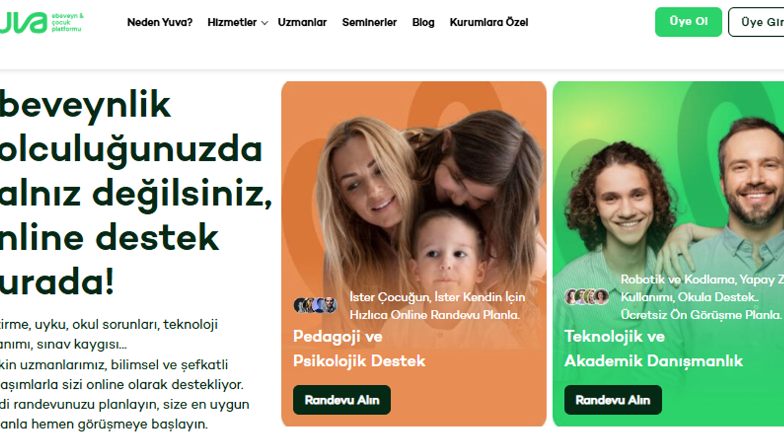Screen dimensions: 784x441
Task: Click the İster Çocuğun, İster Kendin İçin text
Action: [x=437, y=297]
